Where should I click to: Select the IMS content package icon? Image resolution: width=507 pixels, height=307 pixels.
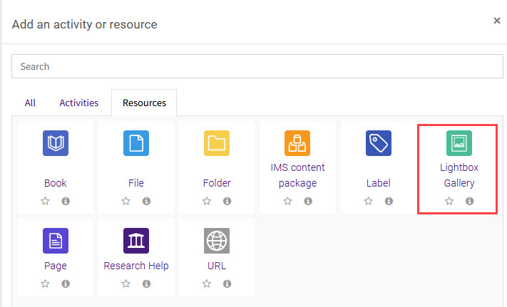coord(297,143)
